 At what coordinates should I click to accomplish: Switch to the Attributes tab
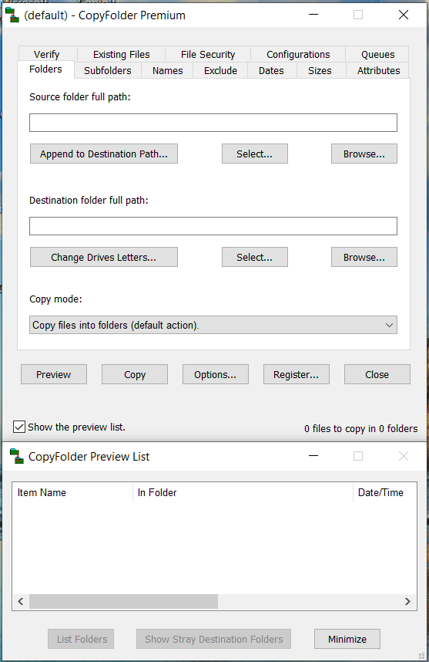point(378,70)
